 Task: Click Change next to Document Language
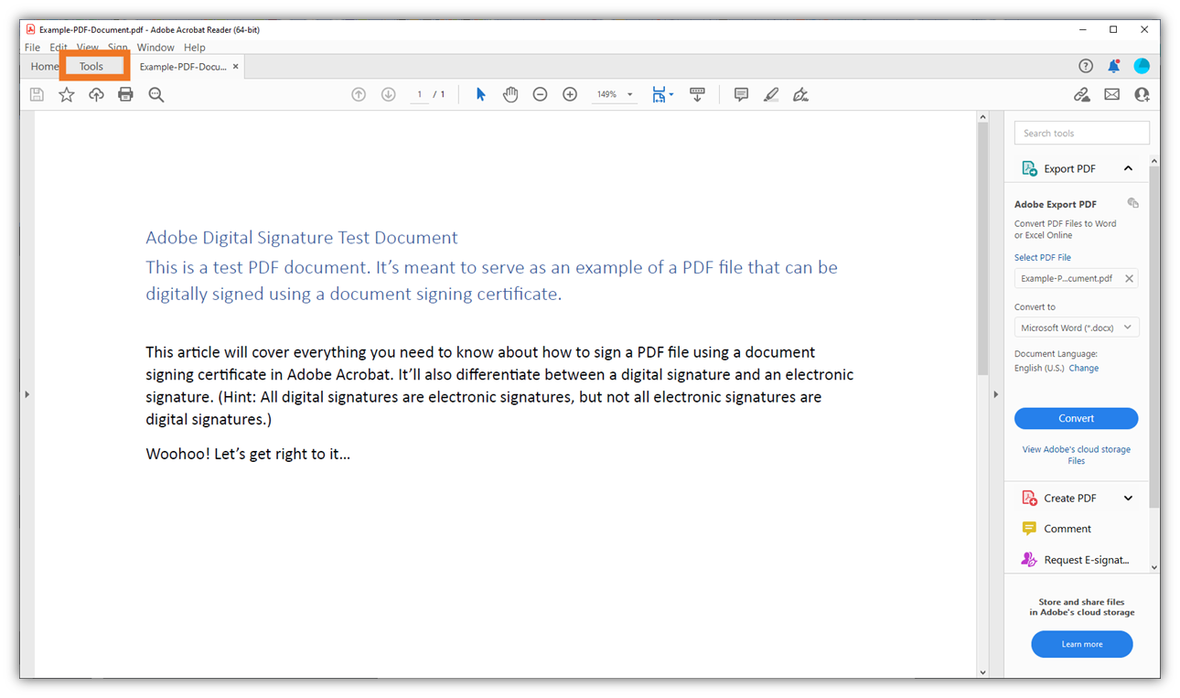pyautogui.click(x=1083, y=368)
